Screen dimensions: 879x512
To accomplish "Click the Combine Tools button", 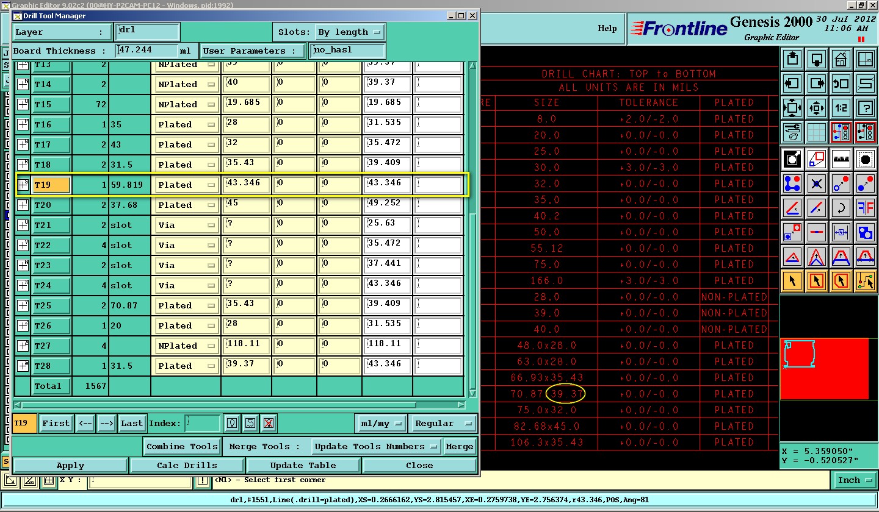I will click(x=182, y=446).
